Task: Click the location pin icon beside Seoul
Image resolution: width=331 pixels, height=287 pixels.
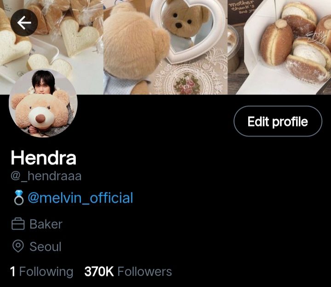Action: [18, 246]
